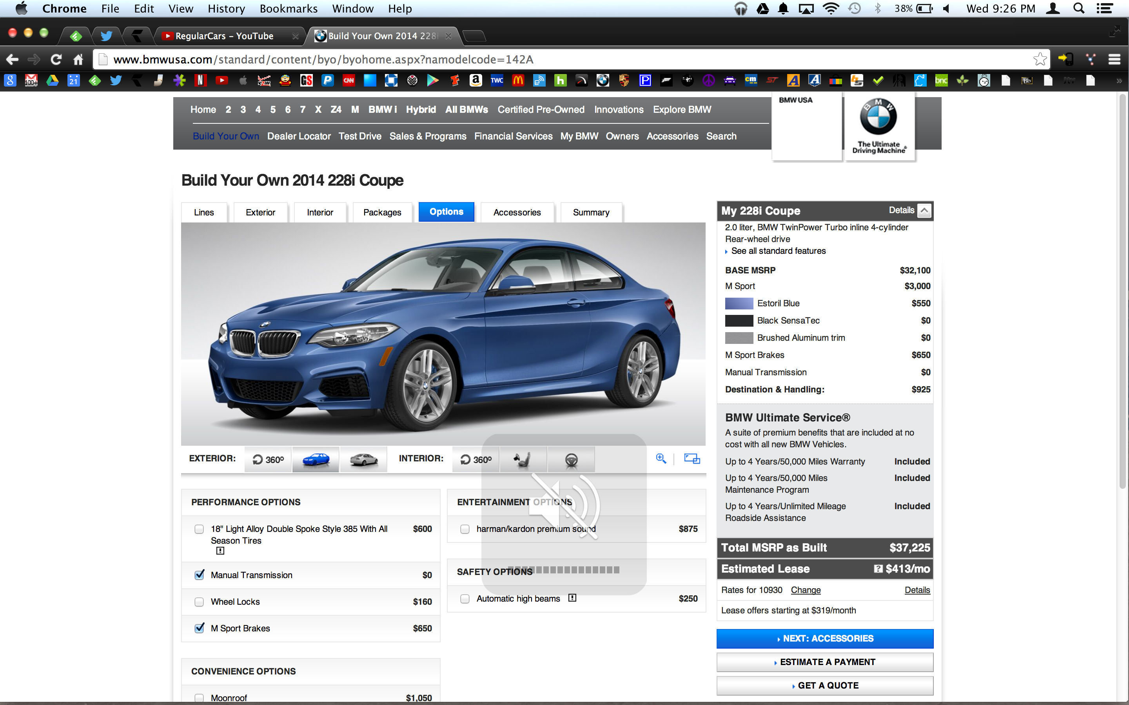Open the Lines tab
Viewport: 1129px width, 705px height.
[204, 213]
